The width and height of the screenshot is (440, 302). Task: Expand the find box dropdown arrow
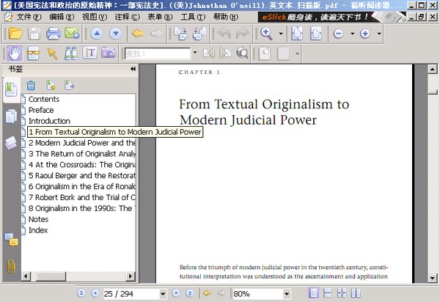click(194, 53)
